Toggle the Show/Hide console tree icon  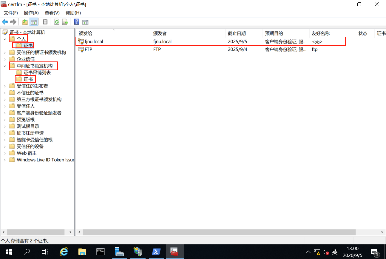(34, 22)
